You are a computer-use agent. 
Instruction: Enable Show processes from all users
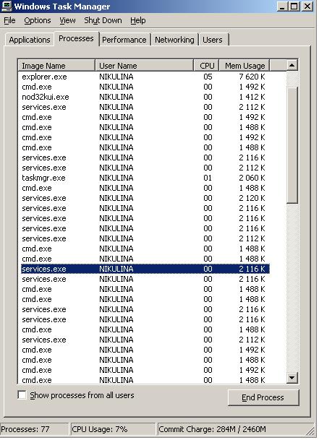22,395
